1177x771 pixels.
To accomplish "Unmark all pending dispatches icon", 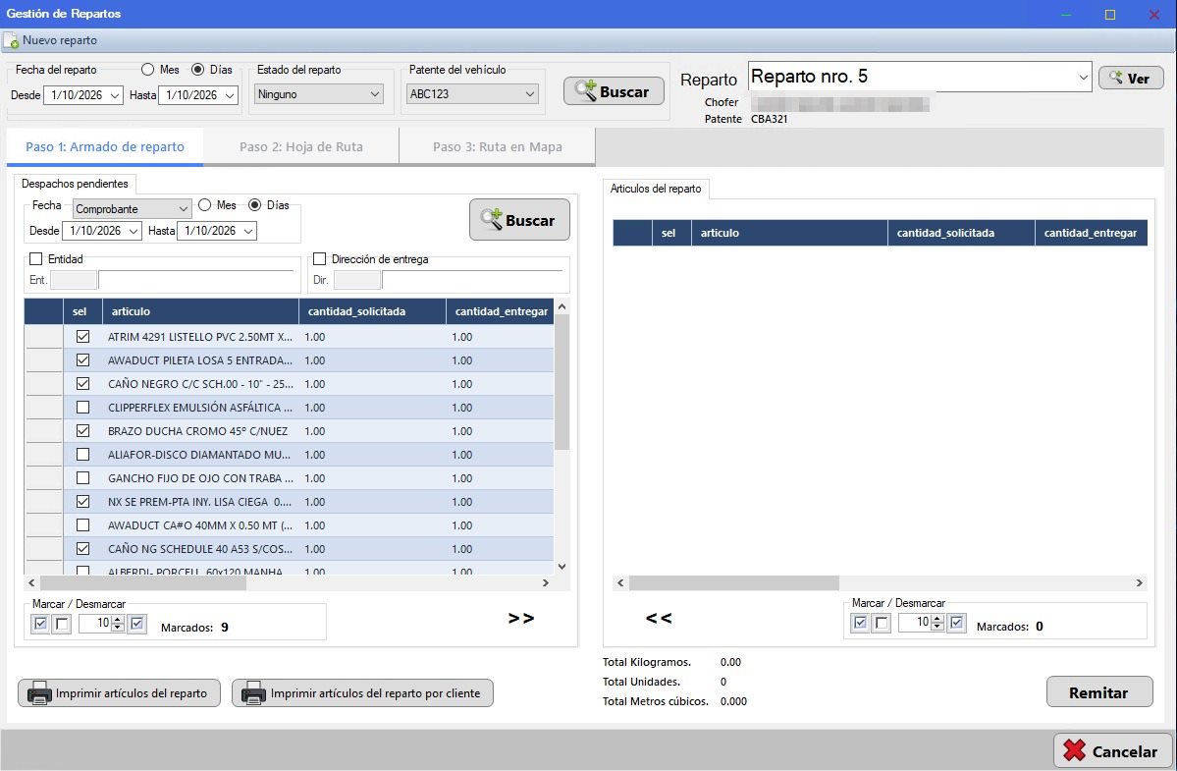I will click(x=62, y=624).
